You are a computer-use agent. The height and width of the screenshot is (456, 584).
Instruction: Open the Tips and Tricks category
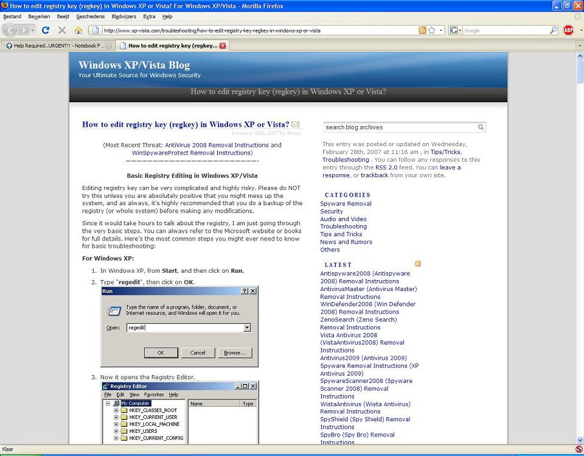pyautogui.click(x=341, y=234)
